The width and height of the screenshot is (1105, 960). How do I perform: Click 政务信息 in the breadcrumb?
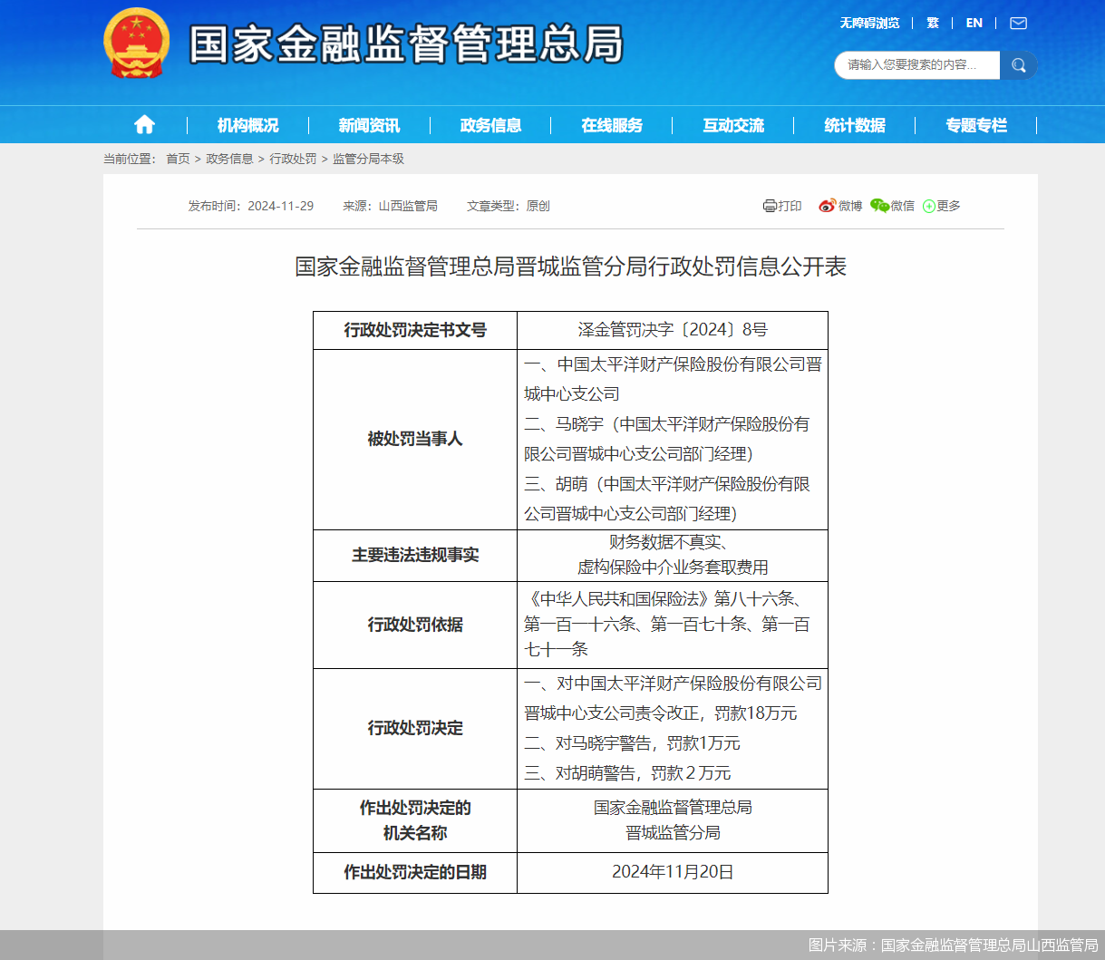point(229,159)
